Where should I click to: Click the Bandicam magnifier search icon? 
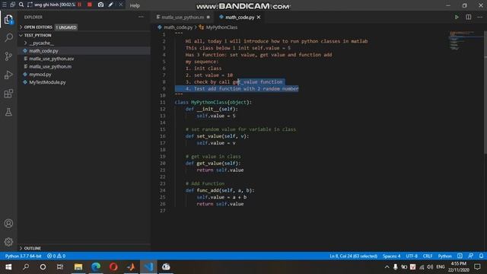[21, 5]
